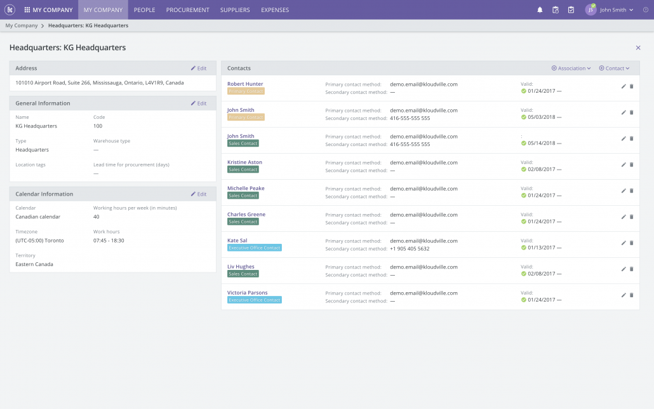Edit the Calendar Information section
The height and width of the screenshot is (409, 654).
(199, 194)
